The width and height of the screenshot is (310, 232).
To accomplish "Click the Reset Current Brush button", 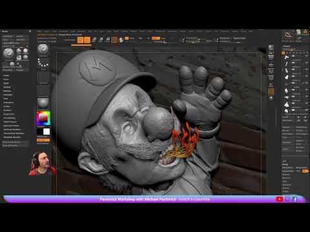I will pyautogui.click(x=11, y=142).
